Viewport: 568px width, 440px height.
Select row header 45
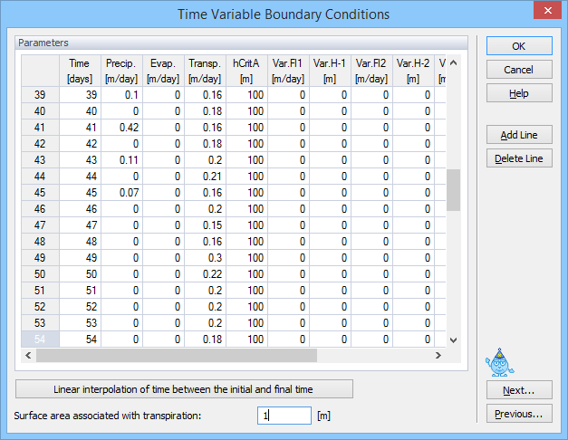40,192
